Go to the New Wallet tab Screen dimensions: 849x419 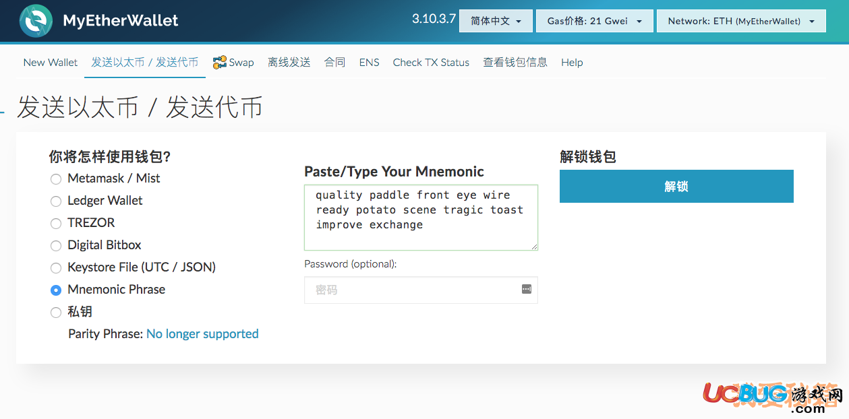click(x=51, y=63)
